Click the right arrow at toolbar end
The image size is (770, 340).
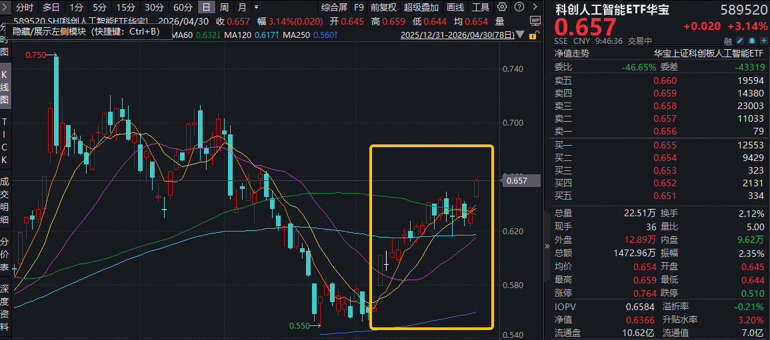pos(535,7)
